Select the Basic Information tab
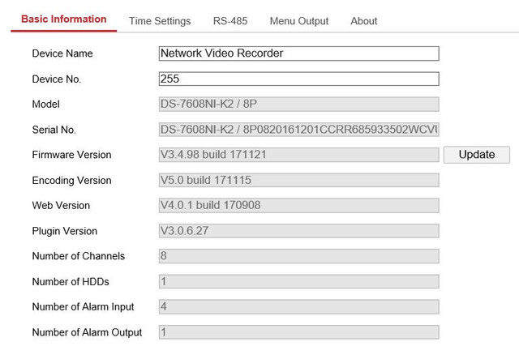Screen dimensions: 519x359 point(64,19)
